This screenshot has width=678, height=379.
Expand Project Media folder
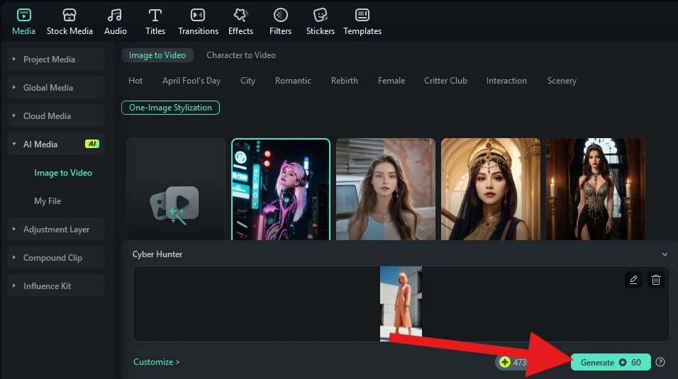[14, 59]
